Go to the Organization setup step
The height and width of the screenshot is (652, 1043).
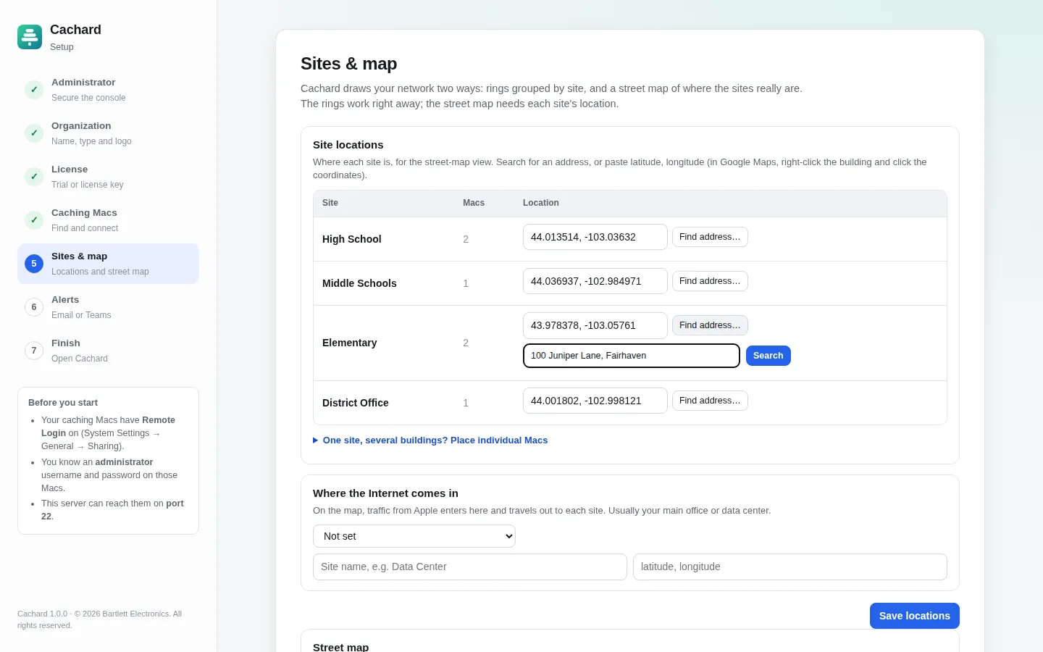click(108, 133)
